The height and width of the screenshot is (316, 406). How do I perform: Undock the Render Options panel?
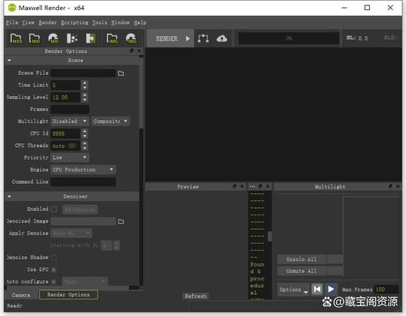[x=132, y=51]
